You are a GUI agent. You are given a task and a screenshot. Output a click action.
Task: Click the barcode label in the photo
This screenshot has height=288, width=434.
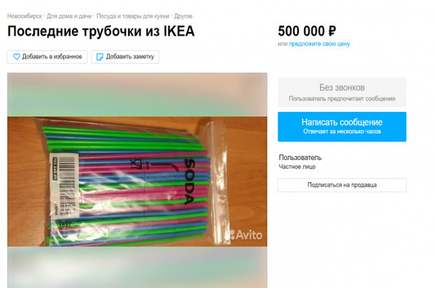[x=65, y=187]
